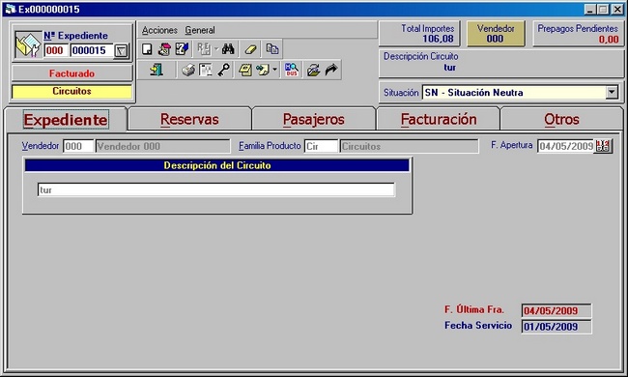
Task: Open the binoculars search tool
Action: tap(228, 49)
